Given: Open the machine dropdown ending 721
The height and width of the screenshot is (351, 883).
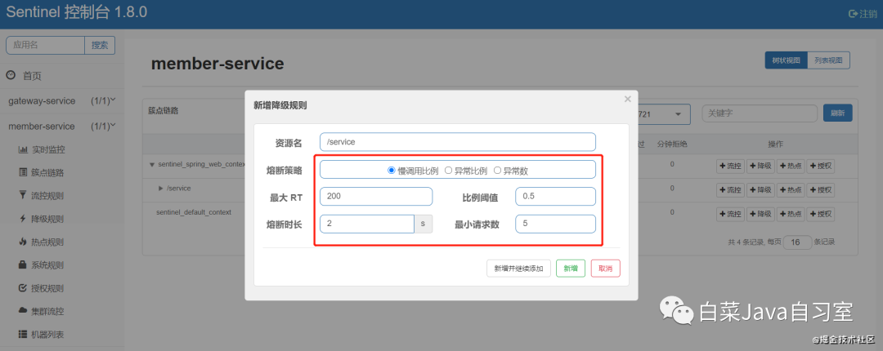Looking at the screenshot, I should 663,113.
